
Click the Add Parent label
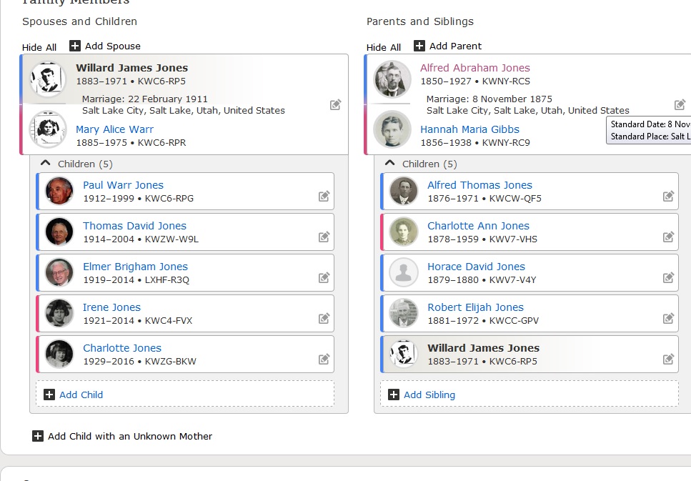pos(456,46)
